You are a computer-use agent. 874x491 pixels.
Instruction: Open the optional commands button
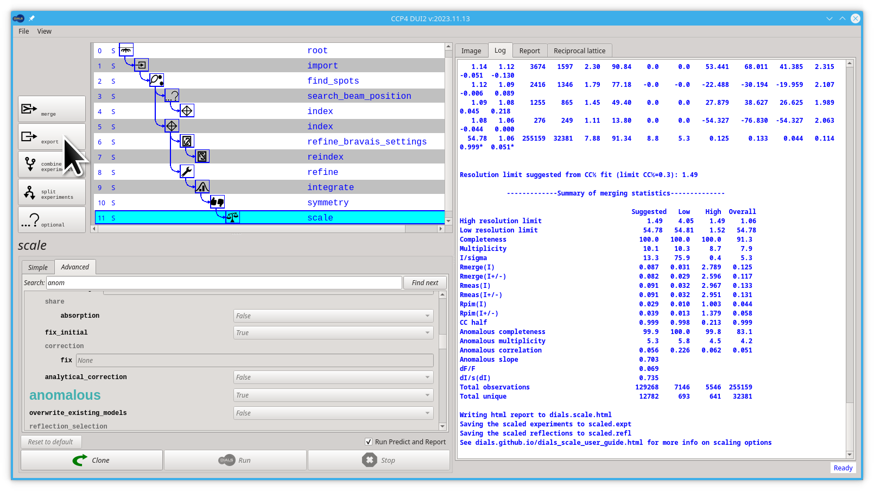52,220
